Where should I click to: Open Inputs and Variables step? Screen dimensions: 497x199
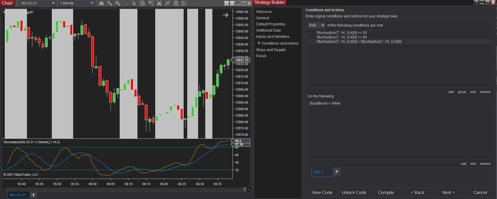(x=272, y=37)
